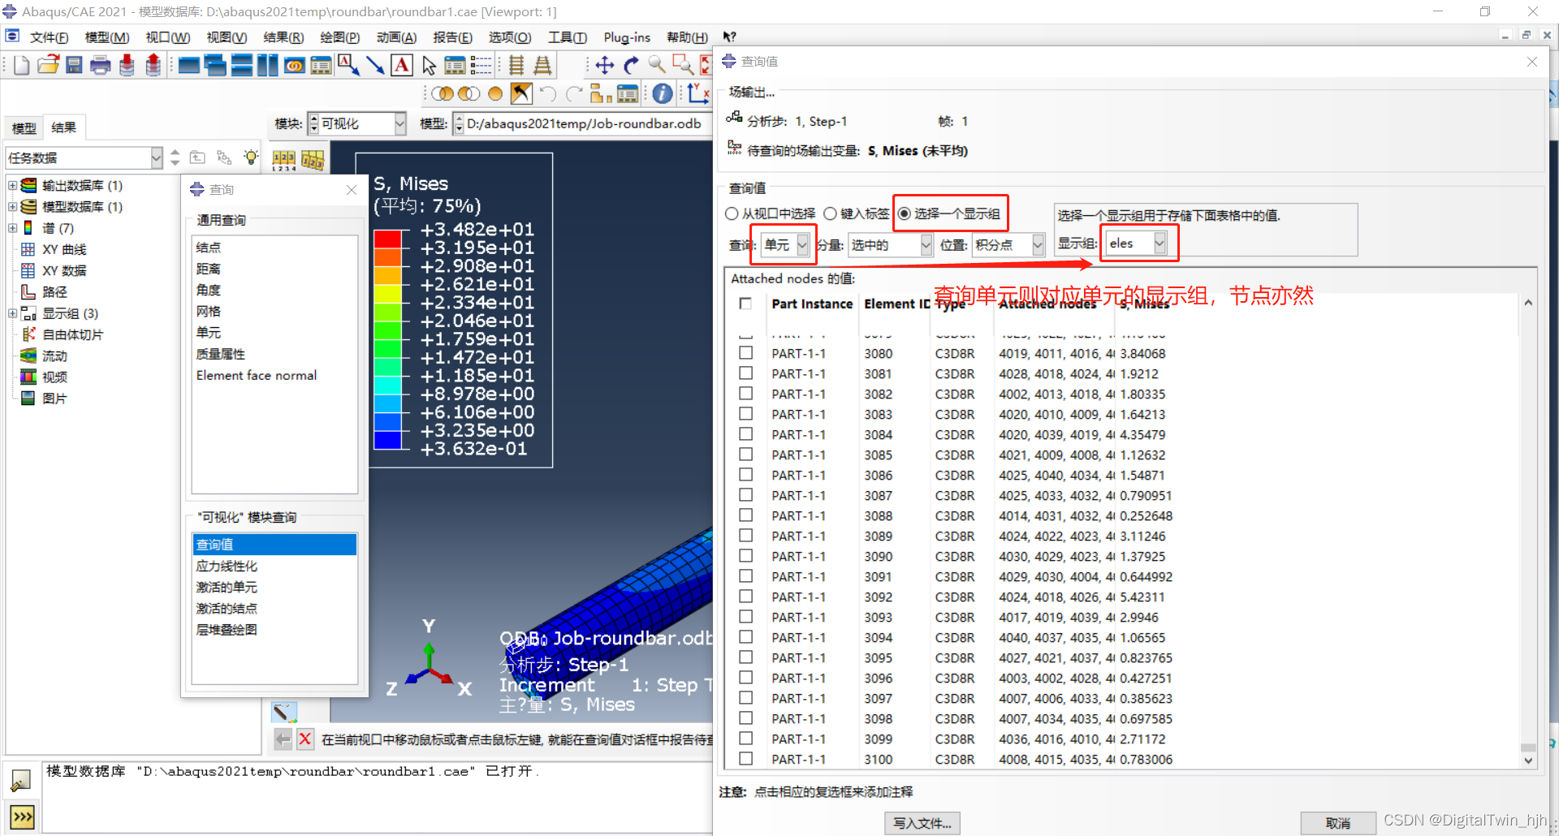
Task: Create a single viewport with the blue rectangle icon
Action: click(189, 66)
